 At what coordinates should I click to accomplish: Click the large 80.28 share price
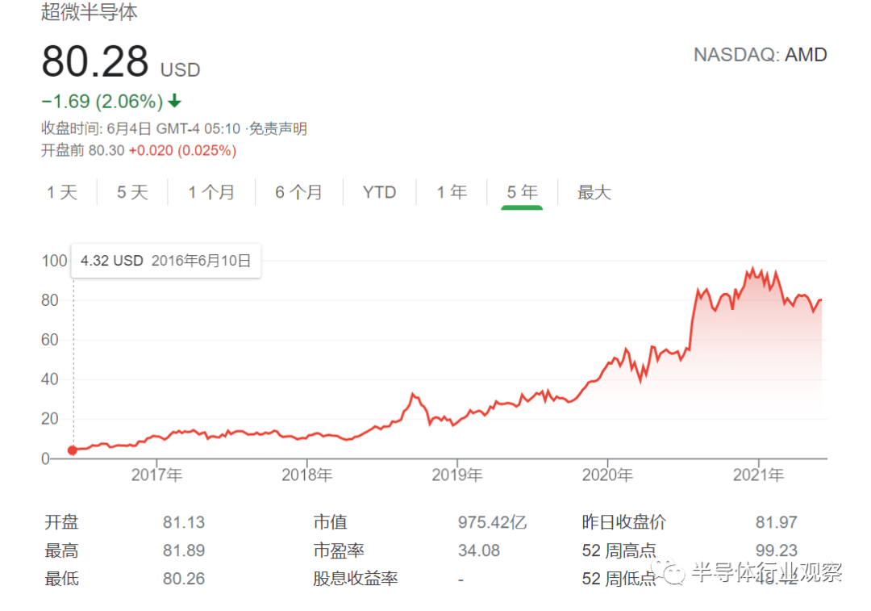point(95,61)
